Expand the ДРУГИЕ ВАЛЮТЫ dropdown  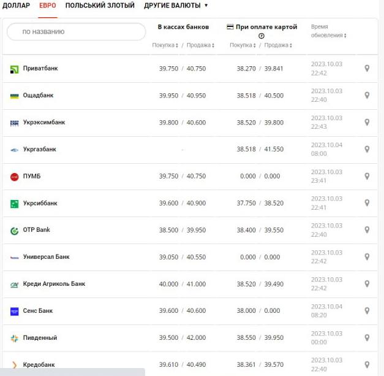(x=176, y=6)
